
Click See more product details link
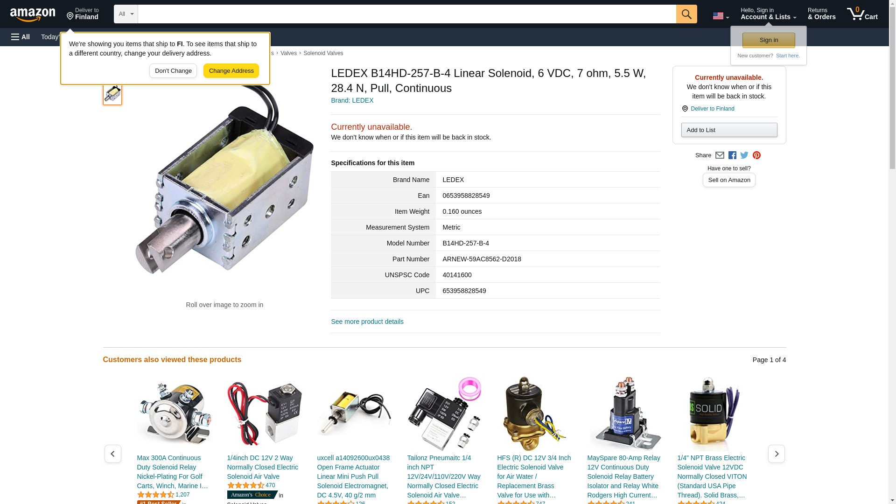pyautogui.click(x=367, y=322)
